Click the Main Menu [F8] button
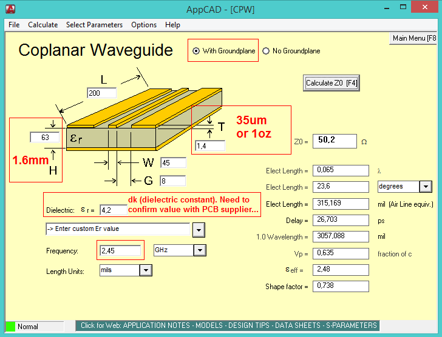 point(413,38)
